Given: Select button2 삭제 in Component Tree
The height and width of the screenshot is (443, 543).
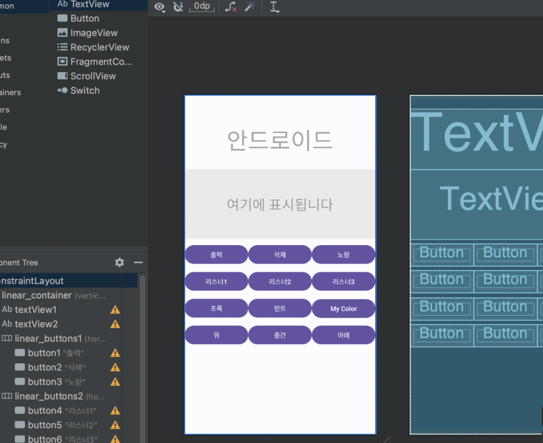Looking at the screenshot, I should click(61, 367).
